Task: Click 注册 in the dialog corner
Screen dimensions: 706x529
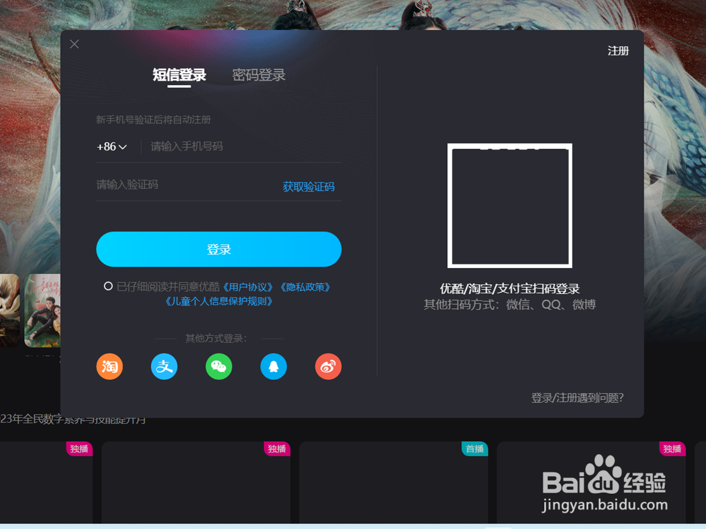Action: 618,51
